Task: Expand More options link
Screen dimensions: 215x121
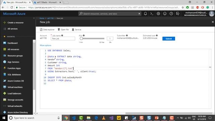Action: [46, 45]
